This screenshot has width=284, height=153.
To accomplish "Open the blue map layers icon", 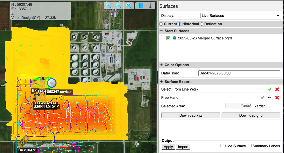I will pos(140,6).
